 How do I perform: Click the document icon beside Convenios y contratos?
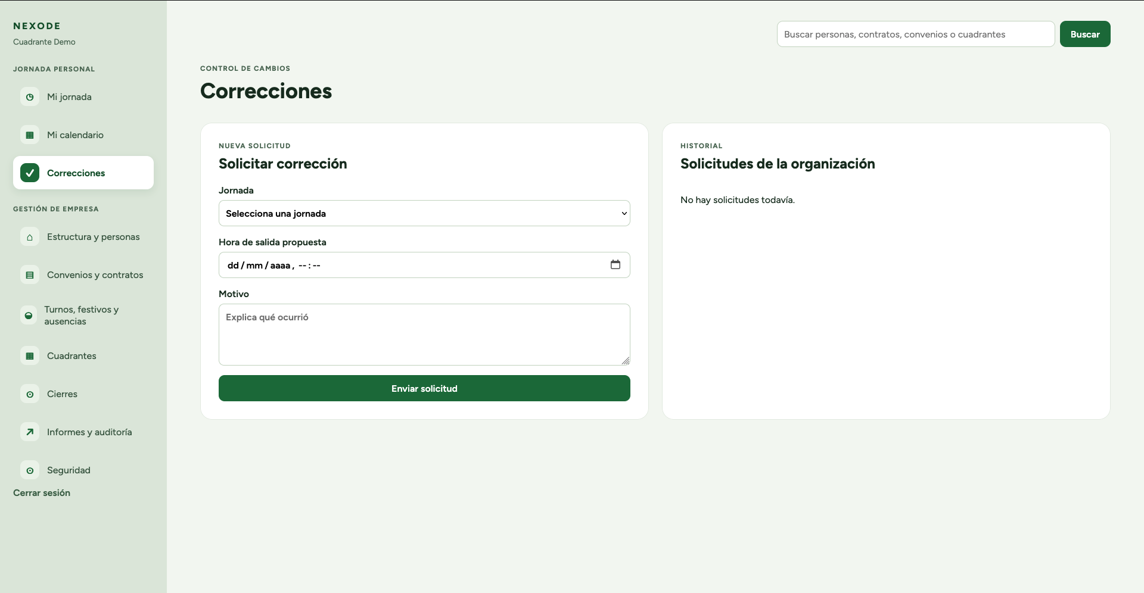(x=30, y=275)
